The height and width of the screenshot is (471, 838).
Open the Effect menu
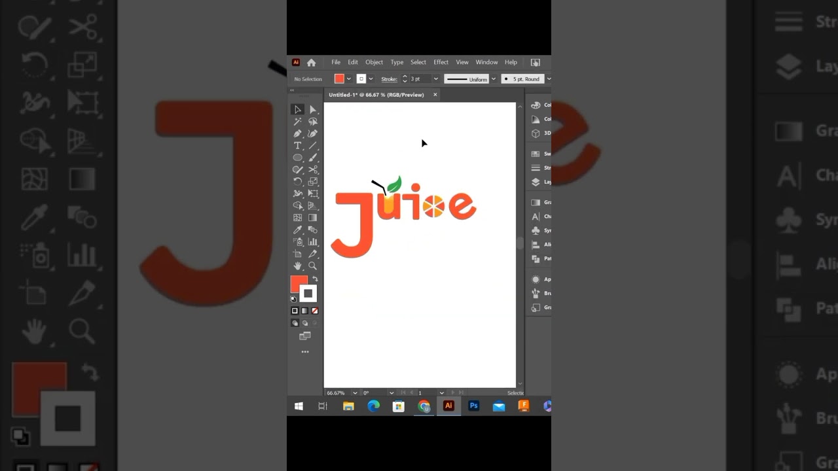[x=441, y=62]
